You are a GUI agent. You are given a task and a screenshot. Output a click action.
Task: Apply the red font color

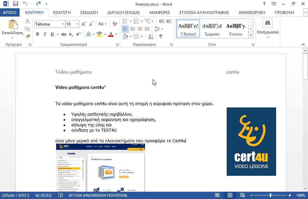click(x=111, y=34)
